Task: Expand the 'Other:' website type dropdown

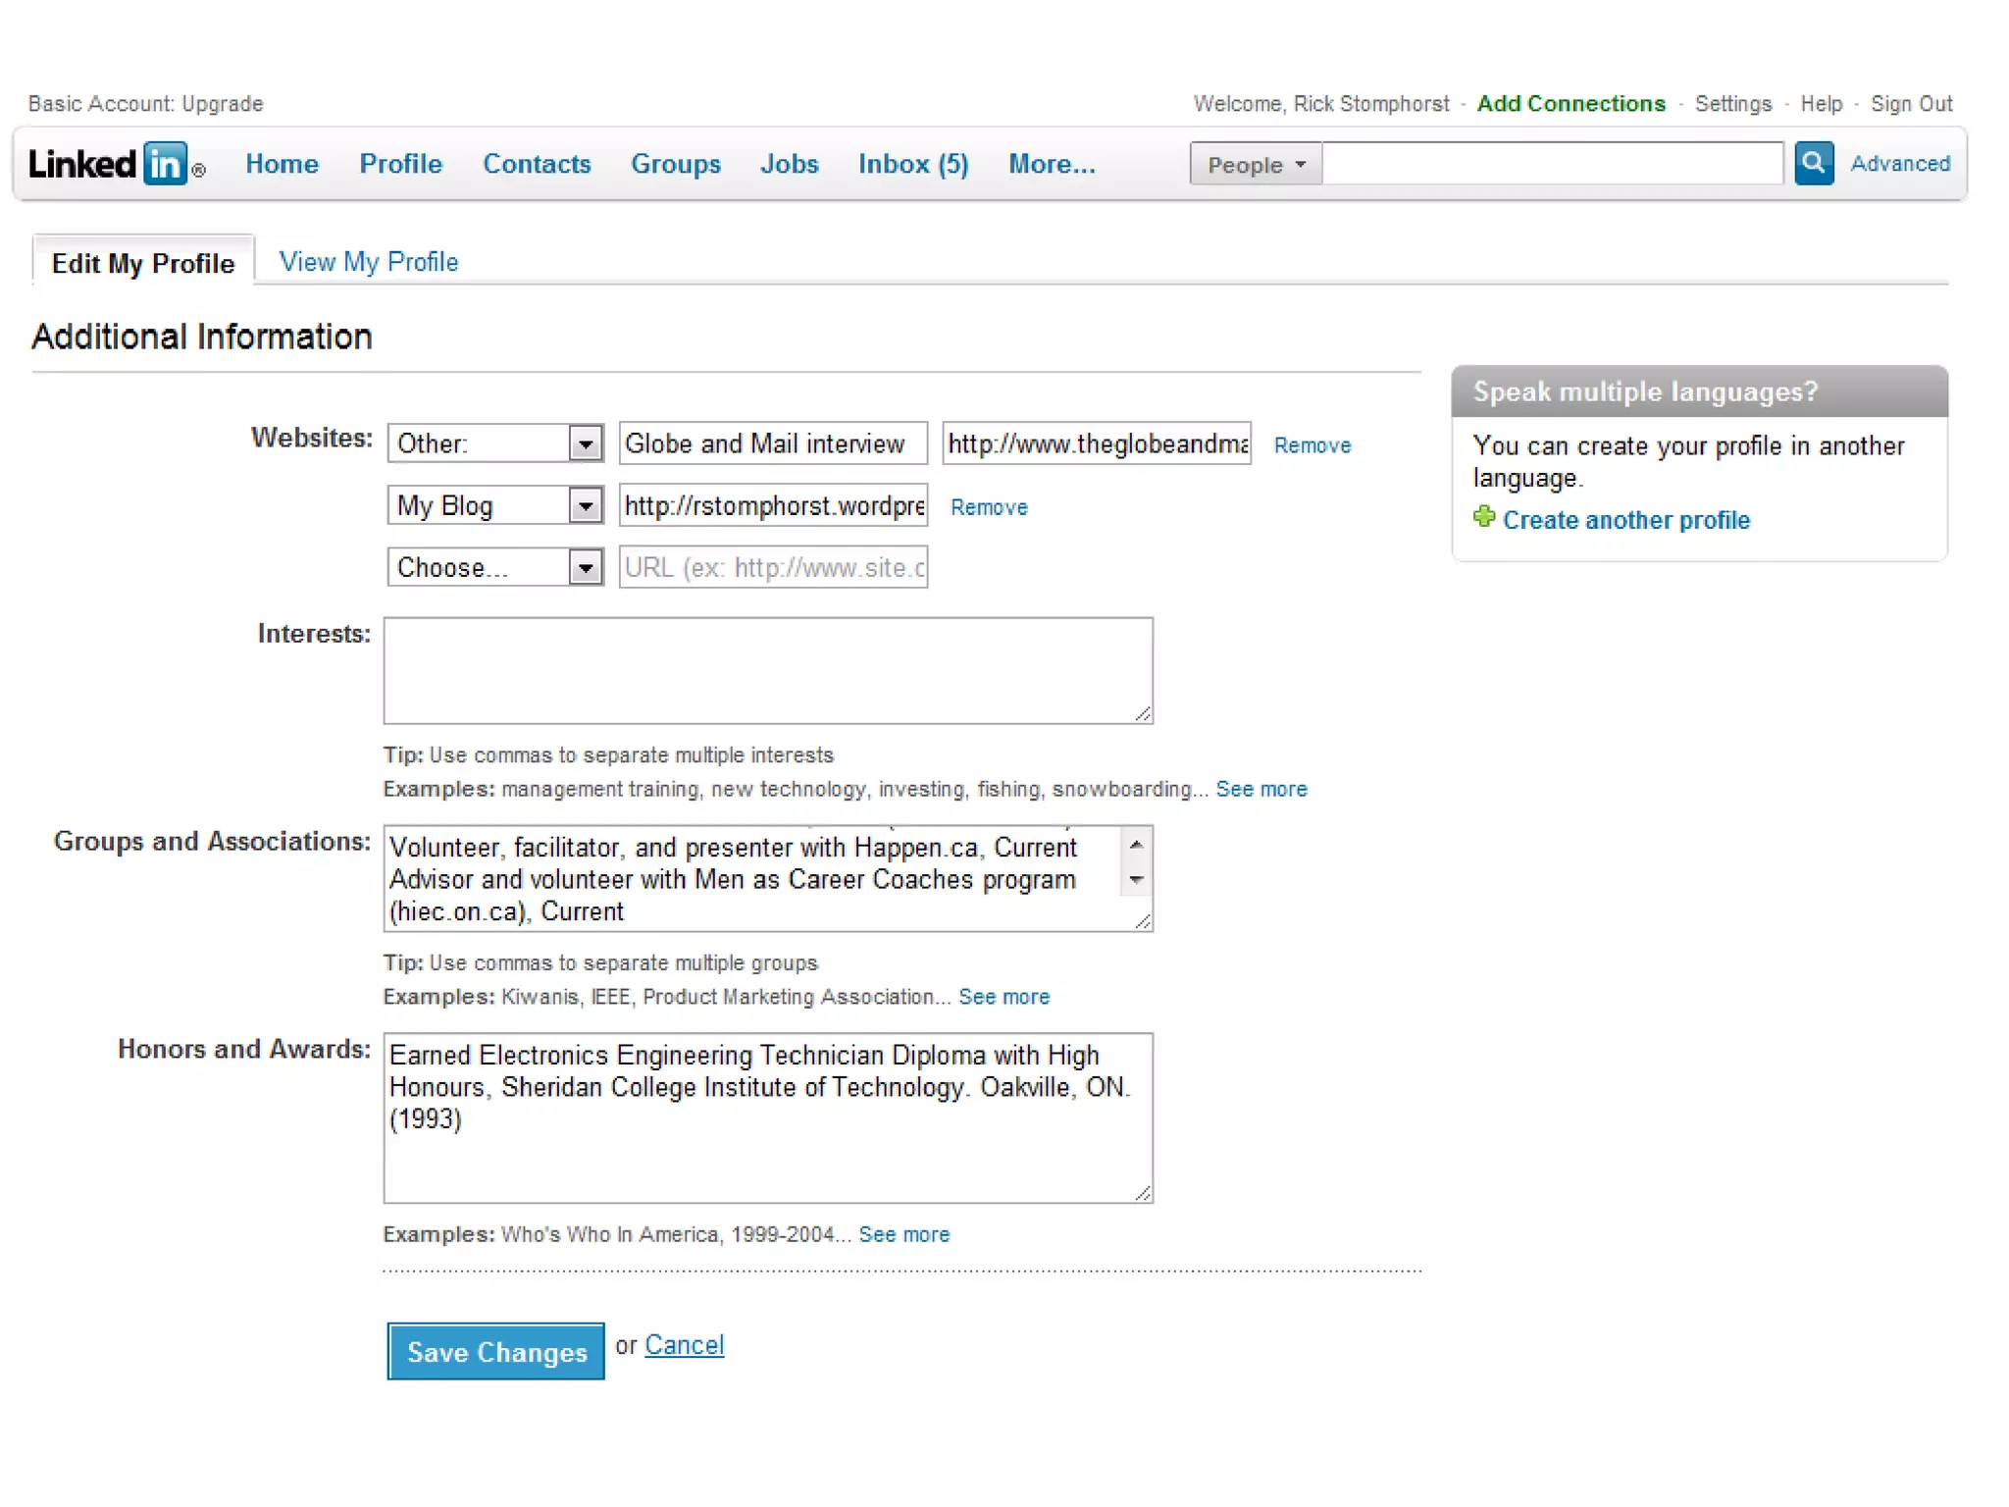Action: (585, 443)
